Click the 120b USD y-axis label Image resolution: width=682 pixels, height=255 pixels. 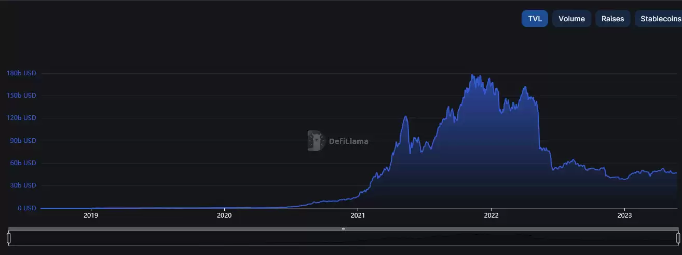(21, 118)
